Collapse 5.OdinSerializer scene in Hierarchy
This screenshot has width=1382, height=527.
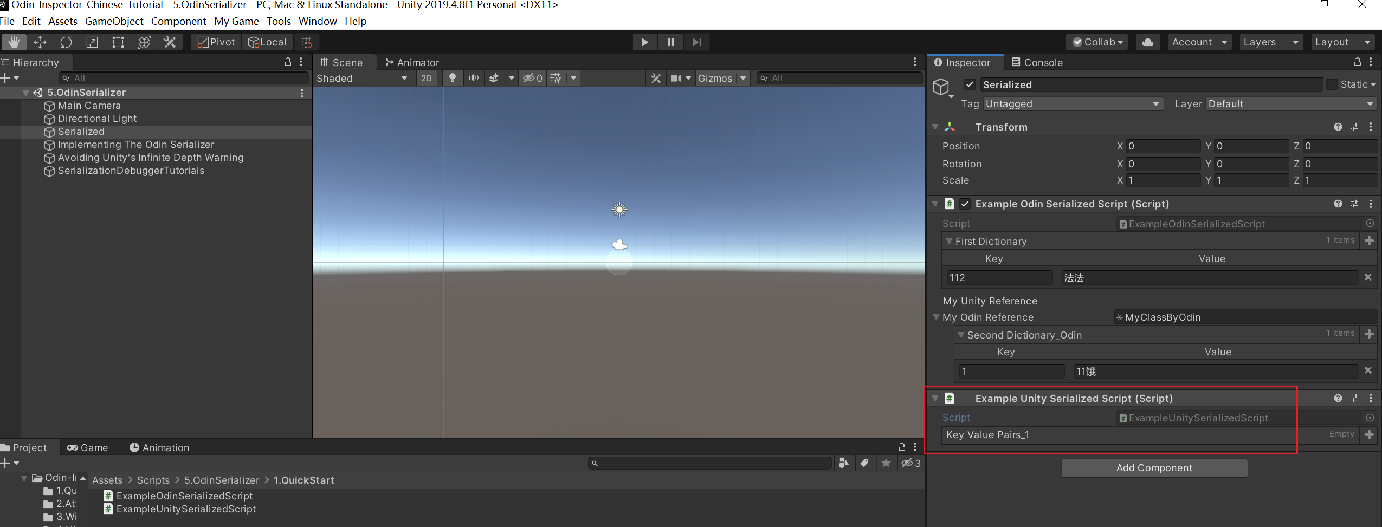tap(25, 93)
